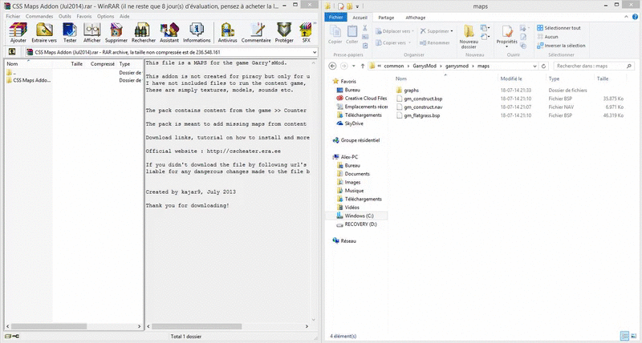This screenshot has width=642, height=343.
Task: Collapse the Explorer ribbon chevron
Action: (626, 17)
